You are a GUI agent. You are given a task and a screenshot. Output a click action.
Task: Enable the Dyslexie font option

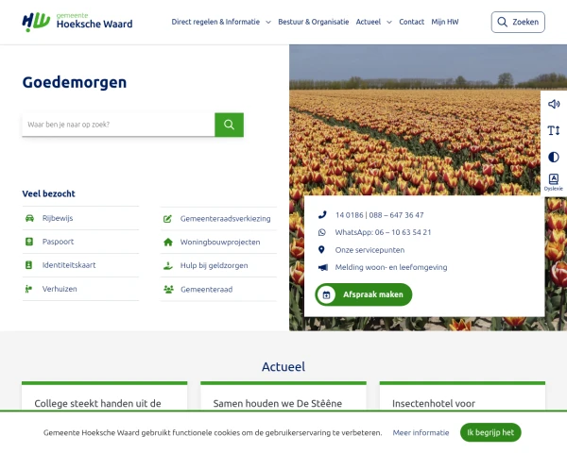pos(554,181)
